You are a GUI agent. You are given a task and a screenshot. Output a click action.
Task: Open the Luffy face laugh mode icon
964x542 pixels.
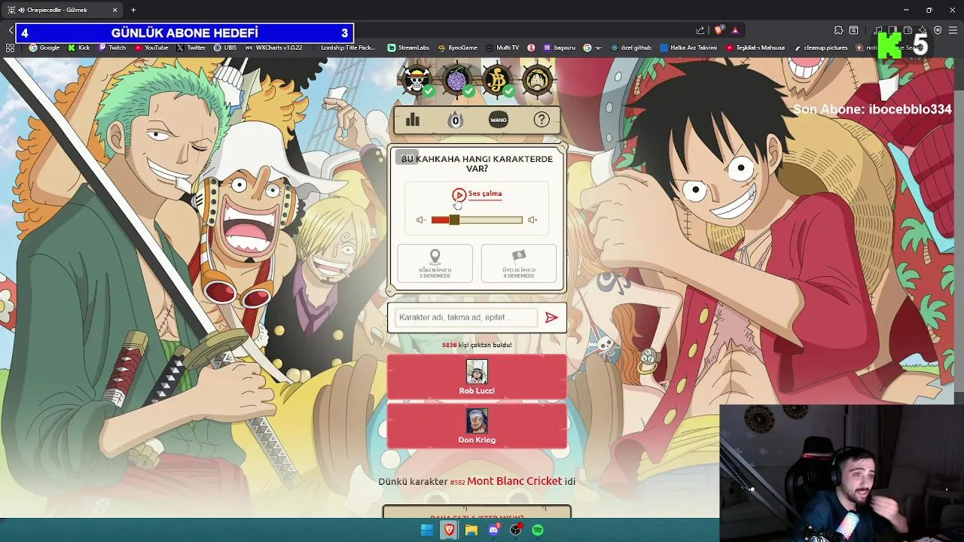(537, 80)
